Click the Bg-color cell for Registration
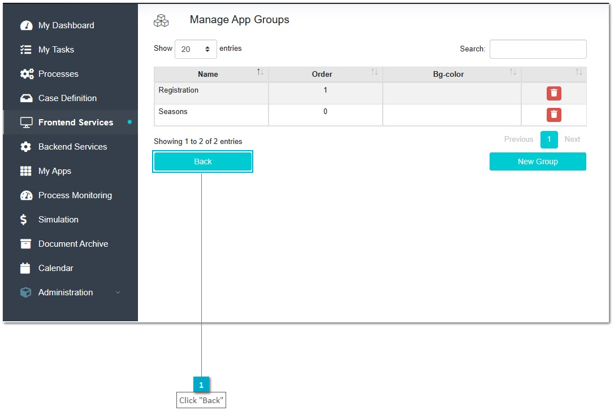Viewport: 614px width, 415px height. click(x=452, y=94)
